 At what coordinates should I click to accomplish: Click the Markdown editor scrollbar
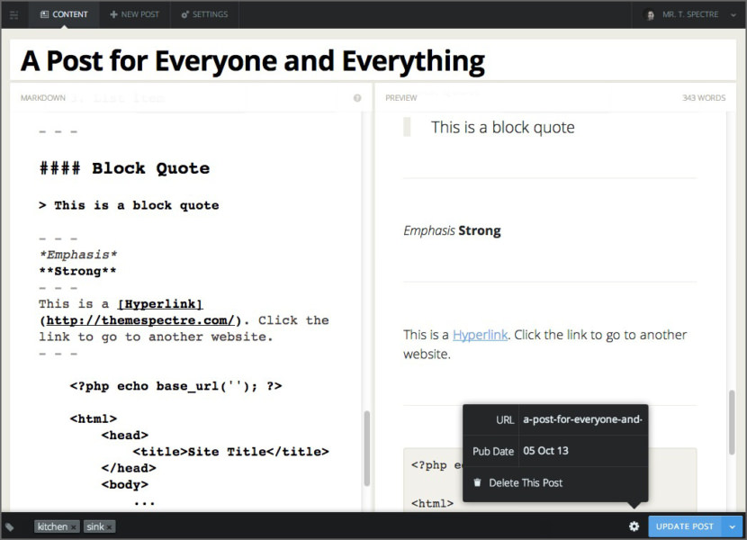[367, 448]
